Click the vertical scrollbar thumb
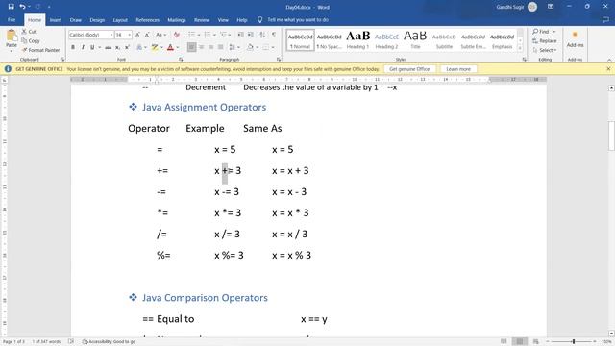This screenshot has height=346, width=615. tap(611, 136)
